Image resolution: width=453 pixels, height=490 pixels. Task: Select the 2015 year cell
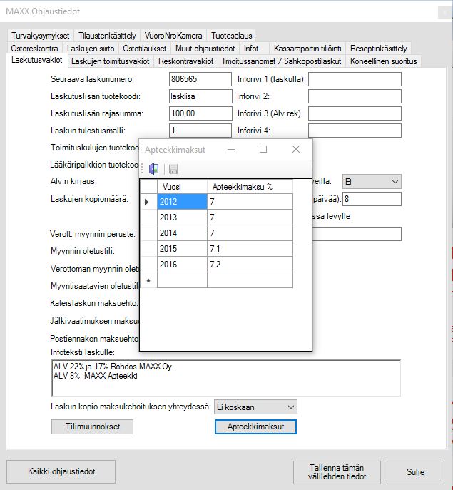[182, 249]
